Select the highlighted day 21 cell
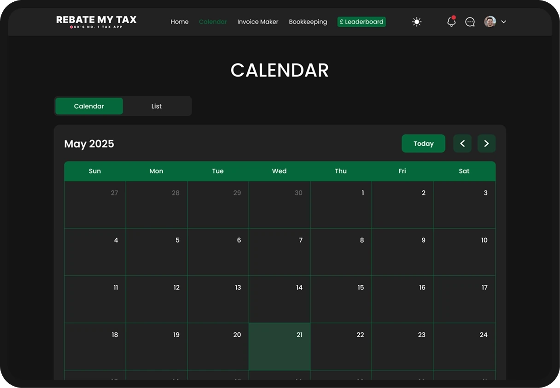 coord(280,347)
